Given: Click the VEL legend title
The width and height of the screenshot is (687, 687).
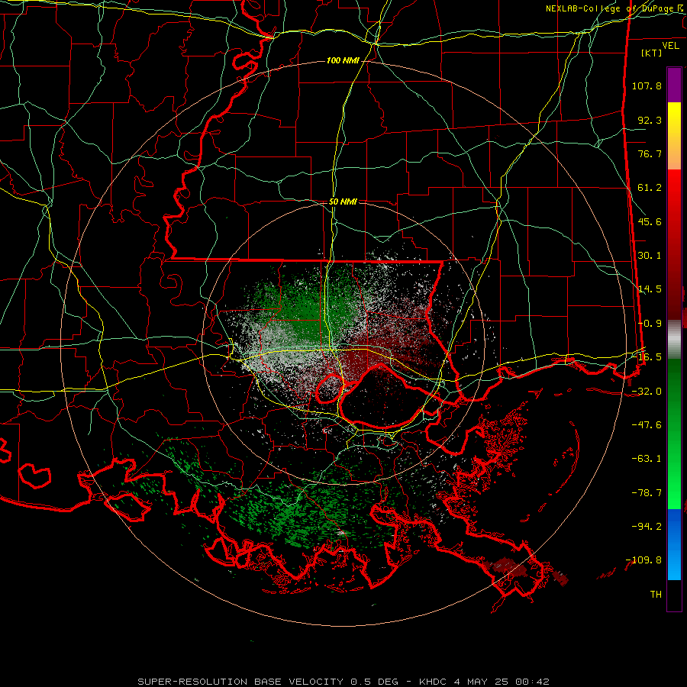Looking at the screenshot, I should tap(670, 46).
